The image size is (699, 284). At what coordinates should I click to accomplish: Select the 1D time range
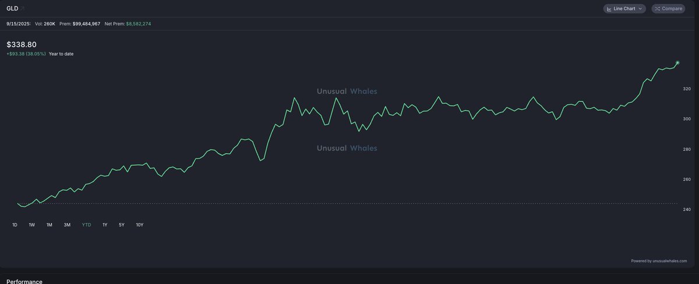[15, 225]
